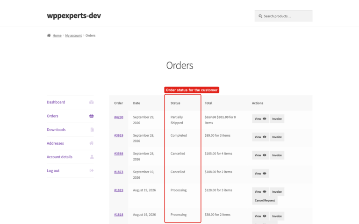Open the Orders menu item
359x224 pixels.
[52, 116]
